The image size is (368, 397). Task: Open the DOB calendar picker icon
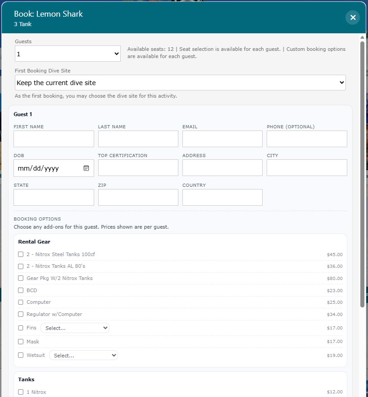point(86,168)
